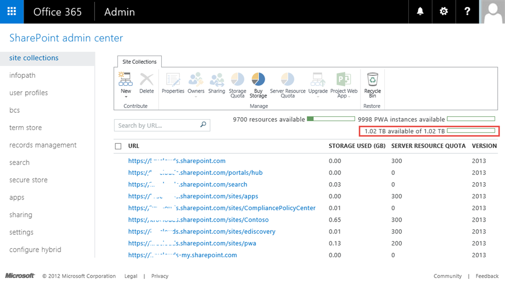Click the storage available progress bar

click(471, 131)
